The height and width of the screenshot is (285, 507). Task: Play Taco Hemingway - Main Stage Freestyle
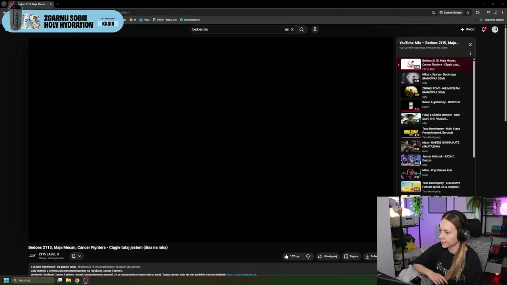click(435, 132)
